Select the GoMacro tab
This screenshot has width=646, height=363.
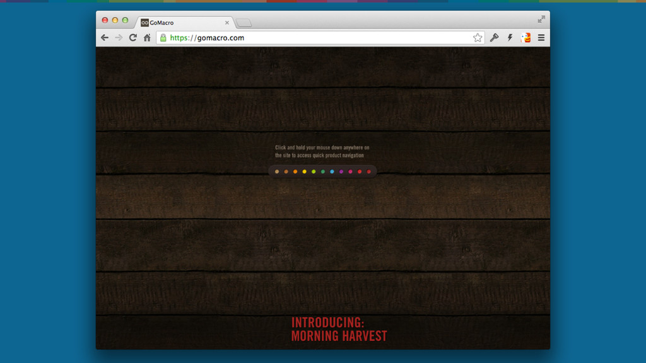tap(185, 23)
